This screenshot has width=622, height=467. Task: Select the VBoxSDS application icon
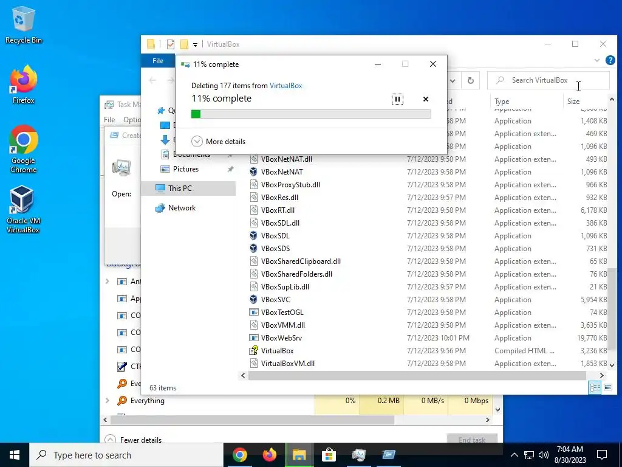pyautogui.click(x=253, y=249)
